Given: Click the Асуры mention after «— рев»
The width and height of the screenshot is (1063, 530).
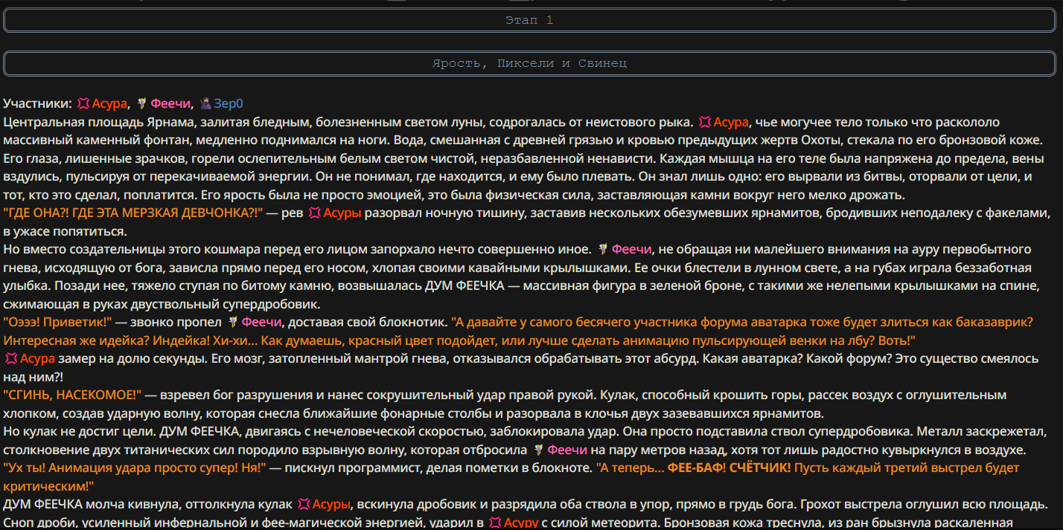Looking at the screenshot, I should (342, 213).
